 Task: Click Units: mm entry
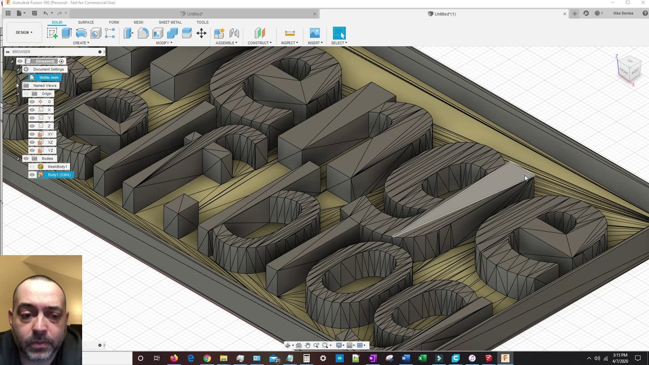coord(49,78)
